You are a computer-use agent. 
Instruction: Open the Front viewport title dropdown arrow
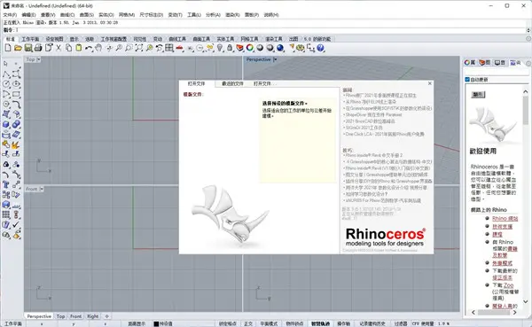coord(42,189)
